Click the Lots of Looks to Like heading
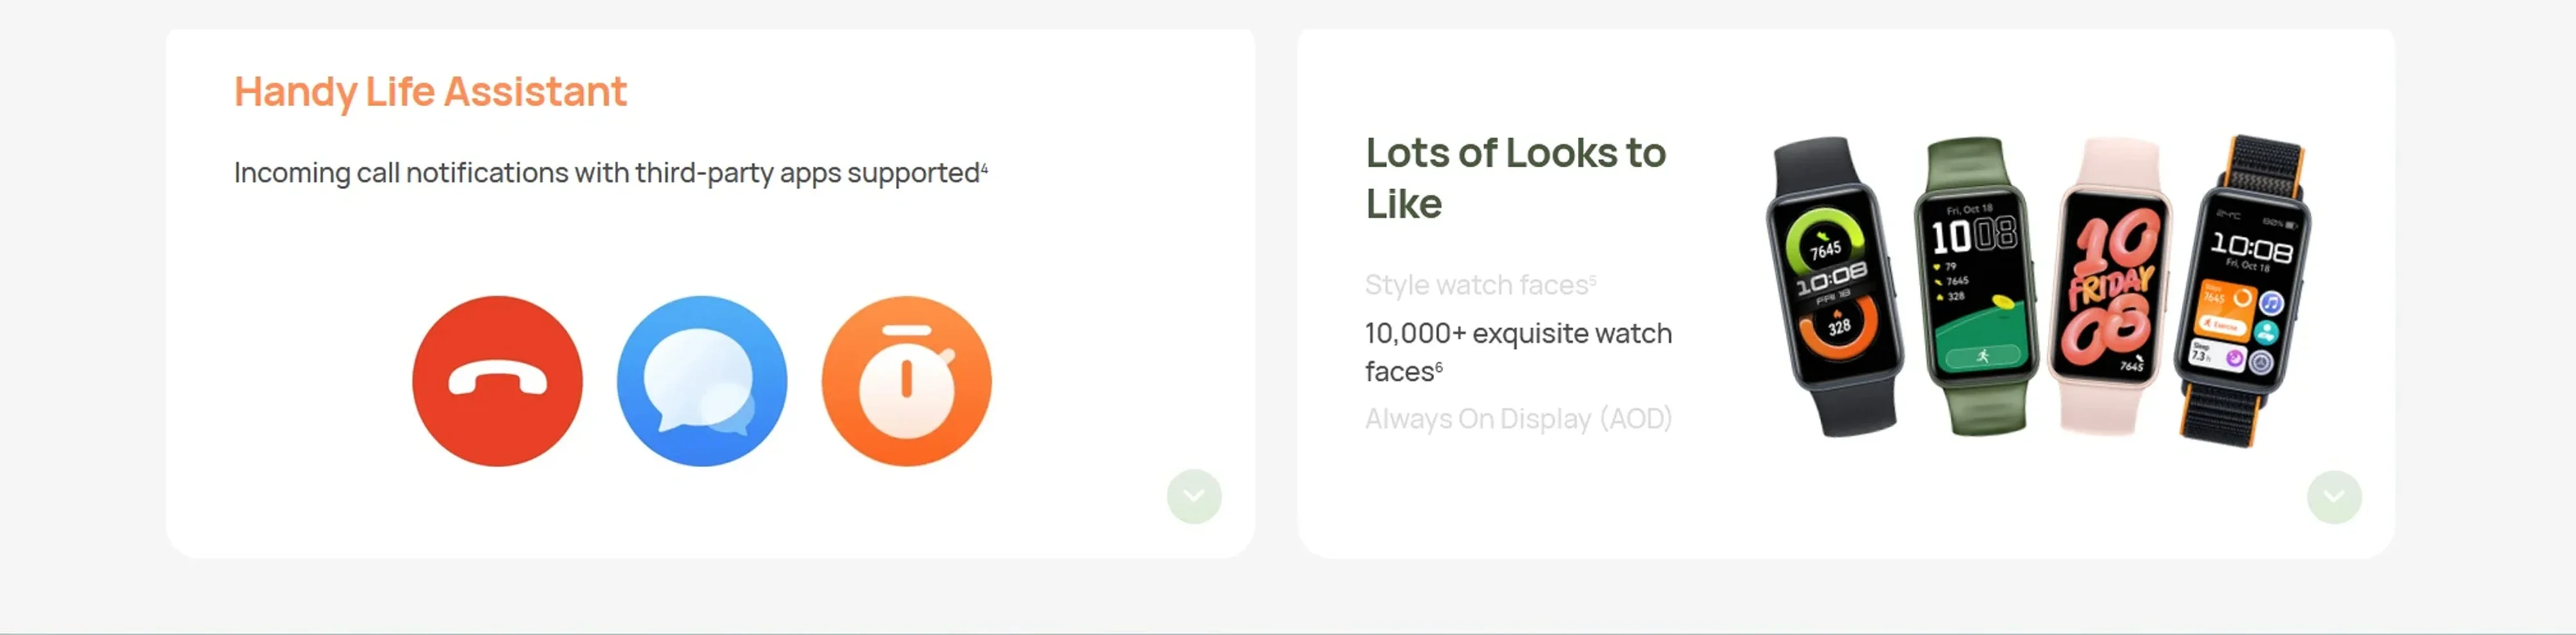This screenshot has height=635, width=2576. coord(1515,178)
